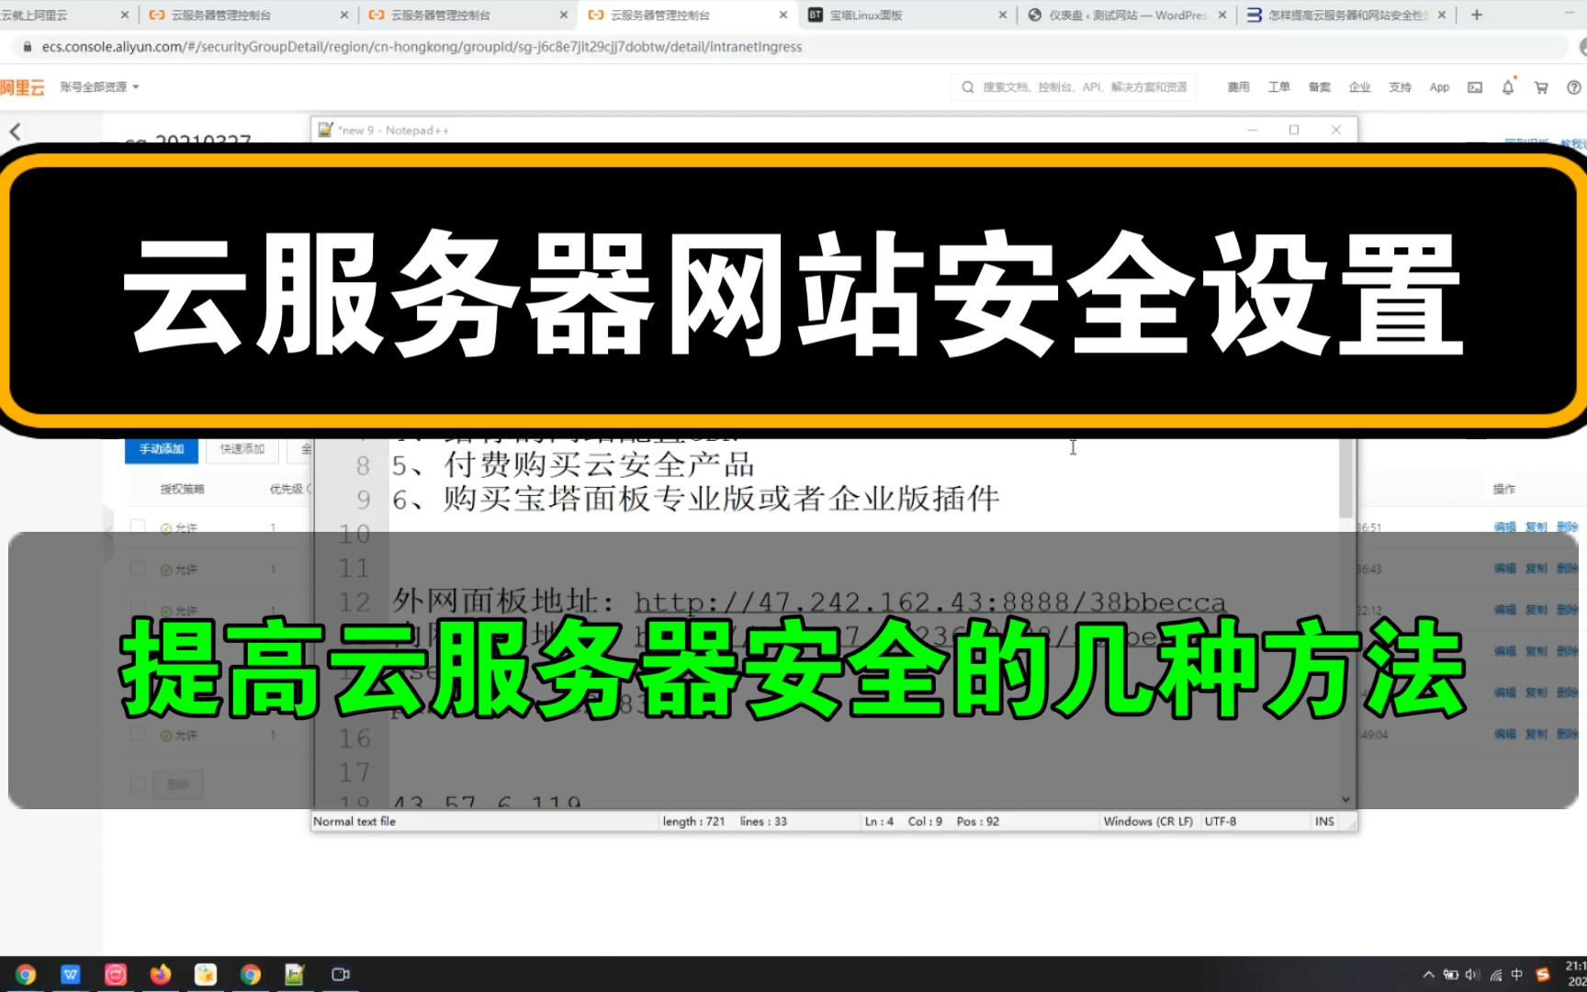
Task: Open WPS Writer from the taskbar
Action: pyautogui.click(x=71, y=974)
